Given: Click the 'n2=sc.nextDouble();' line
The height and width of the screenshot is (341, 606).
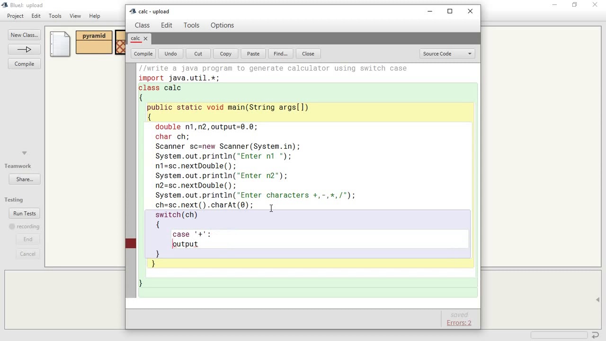Looking at the screenshot, I should (196, 186).
